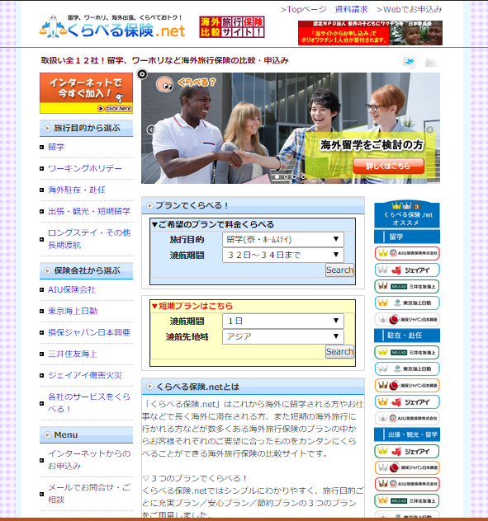Open 渡航期間 dropdown showing 32日〜34日まで

tap(283, 255)
